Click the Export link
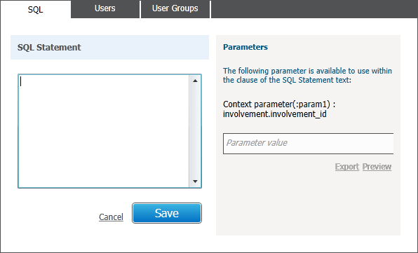Viewport: 418px width, 253px height. pos(347,167)
